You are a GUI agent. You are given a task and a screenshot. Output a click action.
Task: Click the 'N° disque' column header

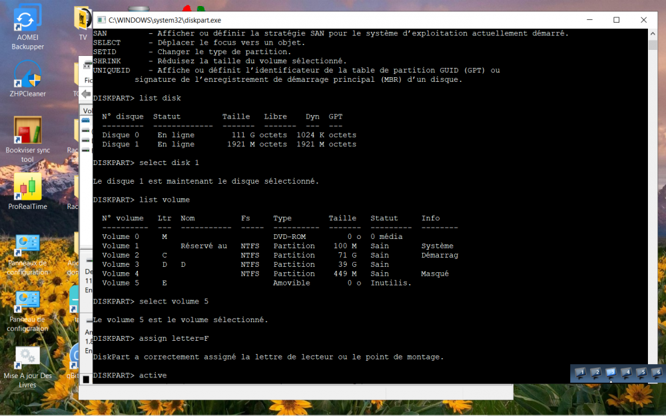(x=123, y=116)
